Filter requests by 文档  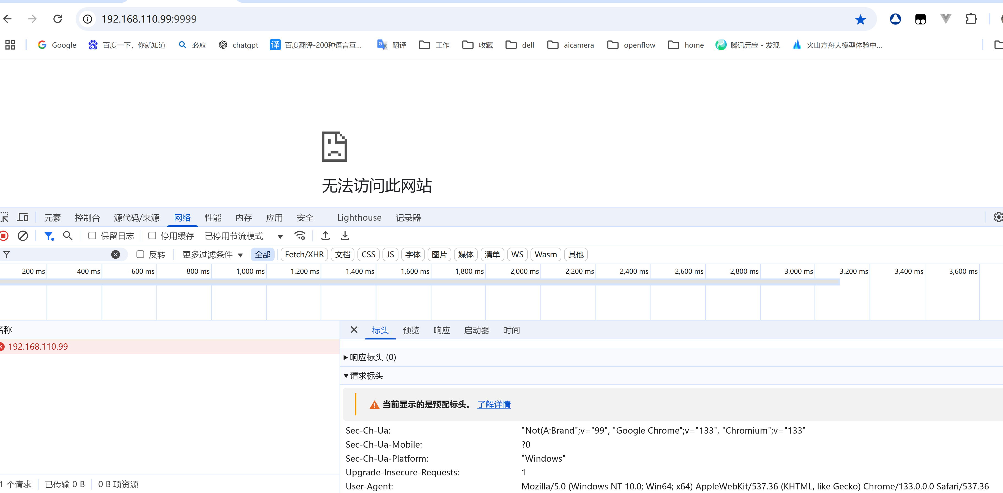click(x=343, y=254)
